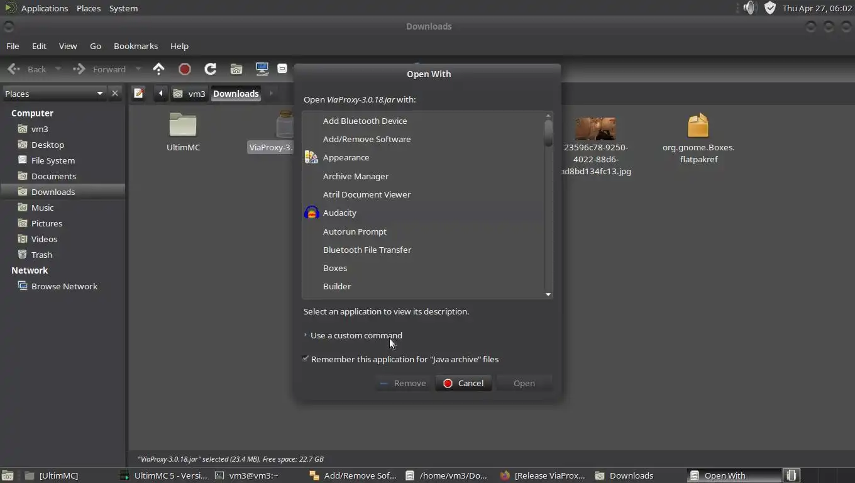The width and height of the screenshot is (855, 483).
Task: Open the Home folder toolbar icon
Action: 236,69
